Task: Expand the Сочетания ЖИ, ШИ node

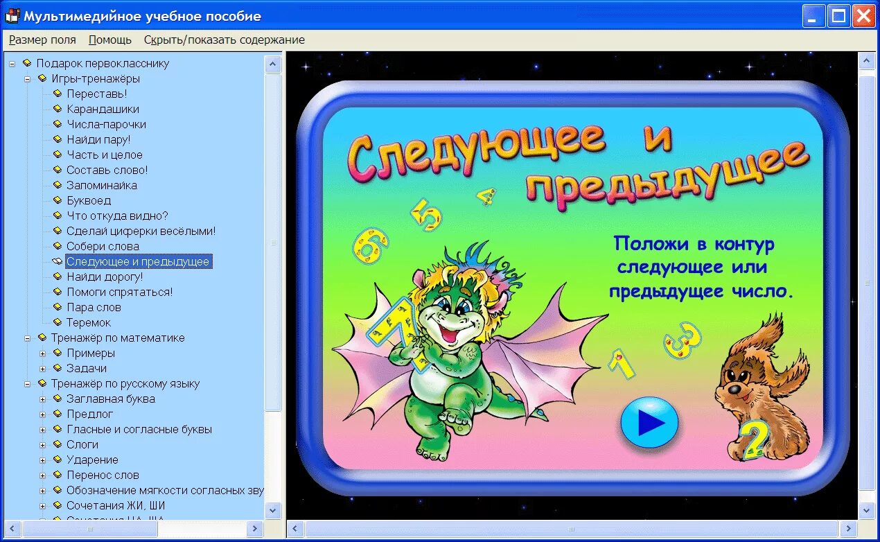Action: 43,505
